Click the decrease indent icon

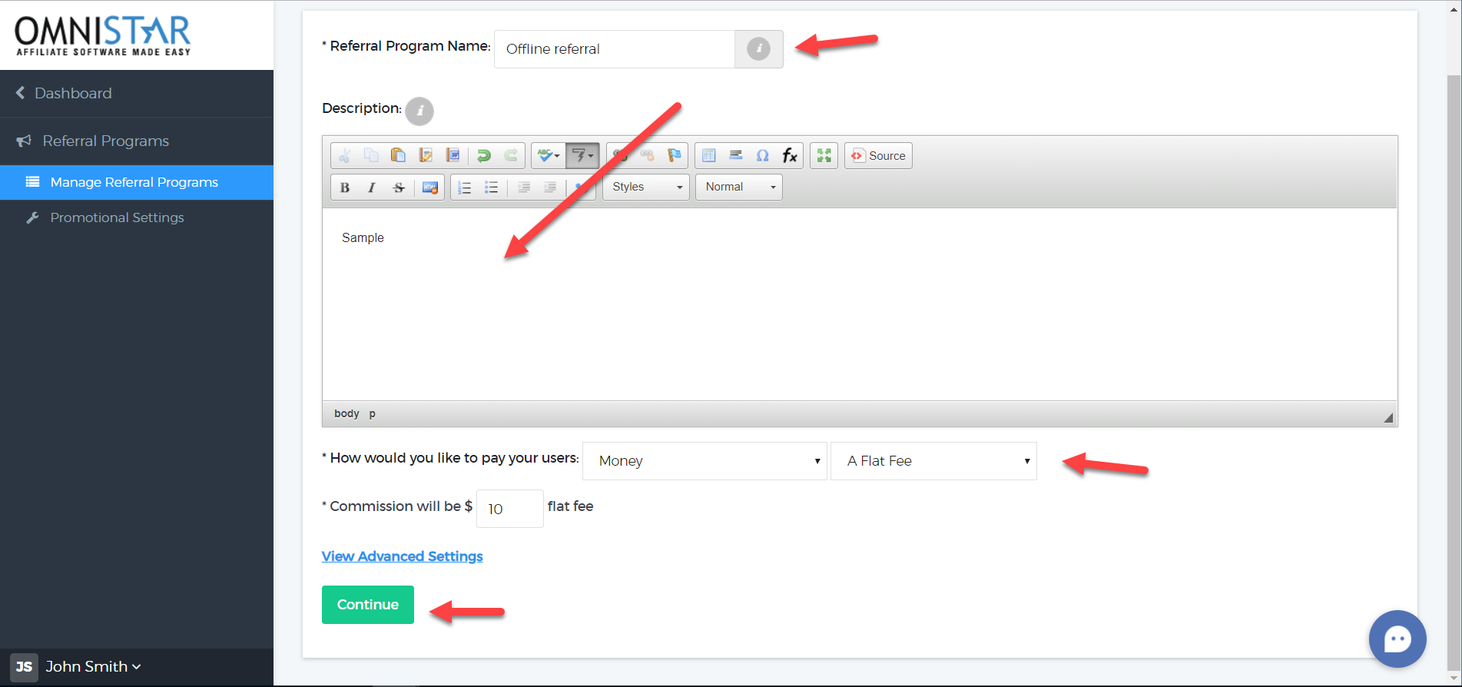pyautogui.click(x=524, y=188)
